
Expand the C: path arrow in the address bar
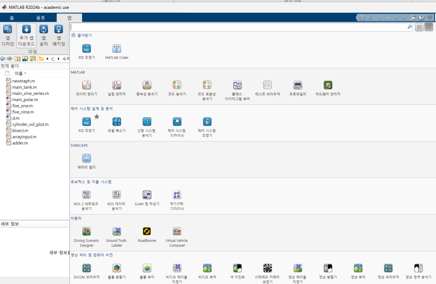point(58,59)
